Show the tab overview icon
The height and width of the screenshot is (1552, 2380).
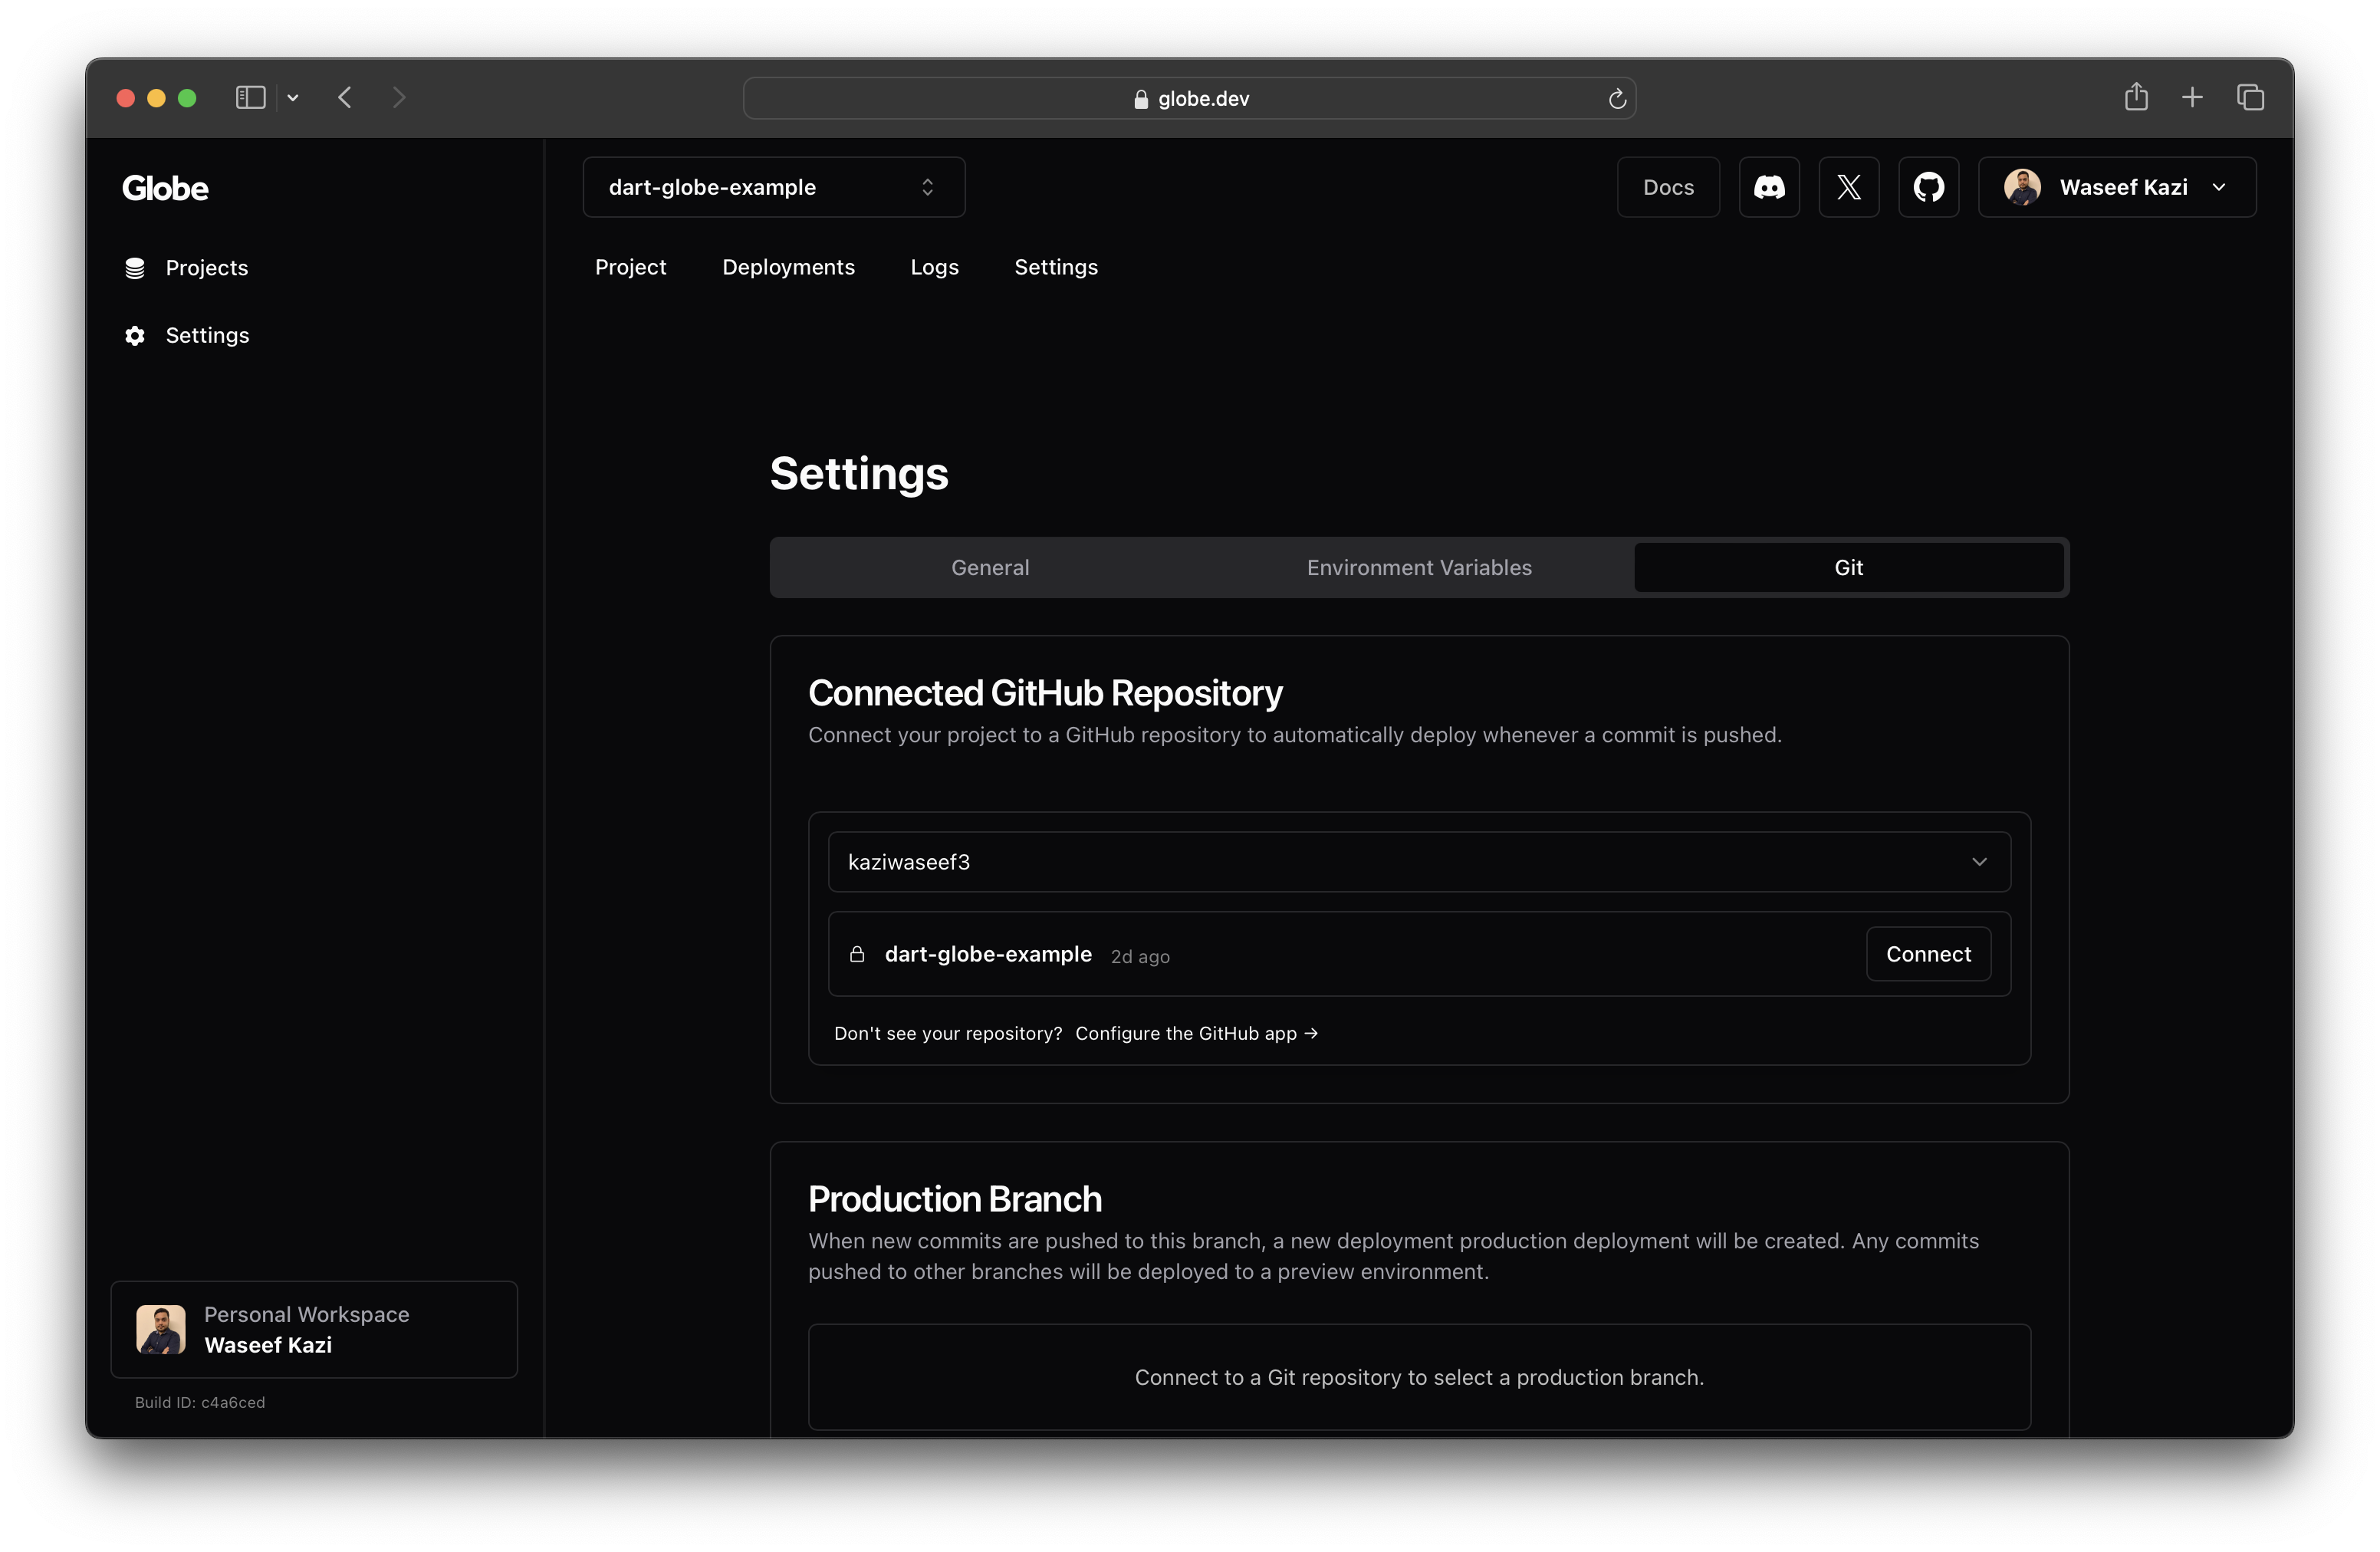pos(2250,97)
